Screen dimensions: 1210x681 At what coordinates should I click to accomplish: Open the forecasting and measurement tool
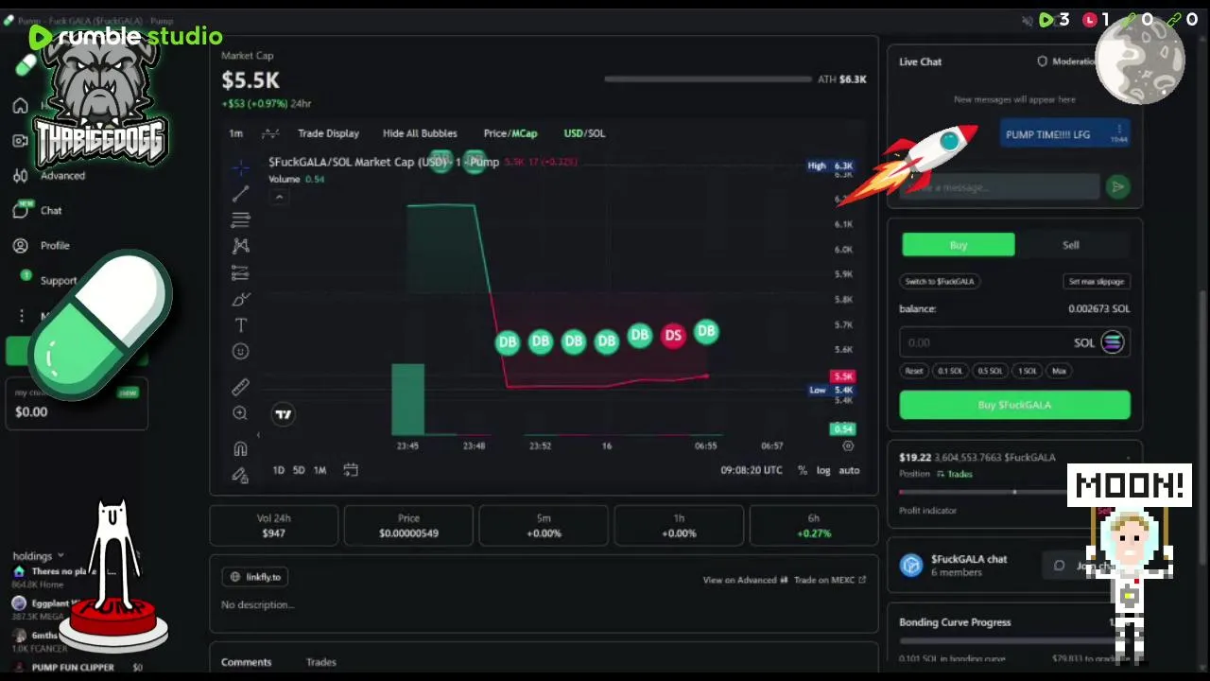tap(240, 272)
